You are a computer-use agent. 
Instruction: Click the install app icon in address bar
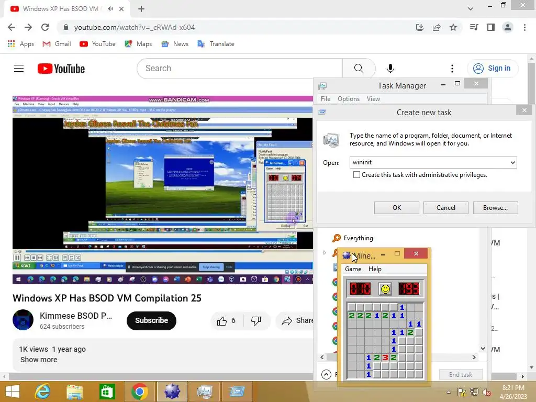click(x=420, y=27)
